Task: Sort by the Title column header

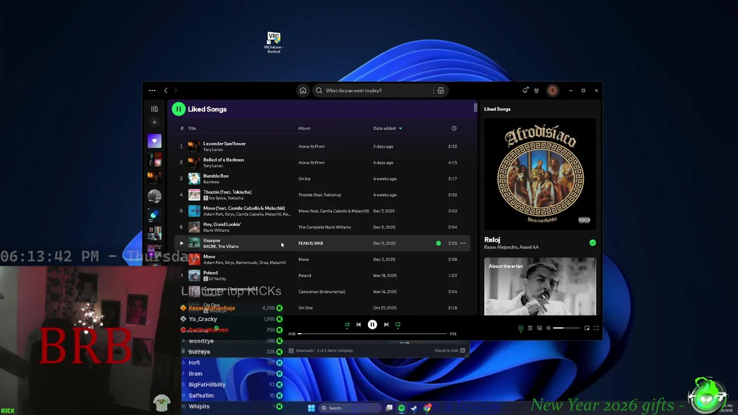Action: click(192, 129)
